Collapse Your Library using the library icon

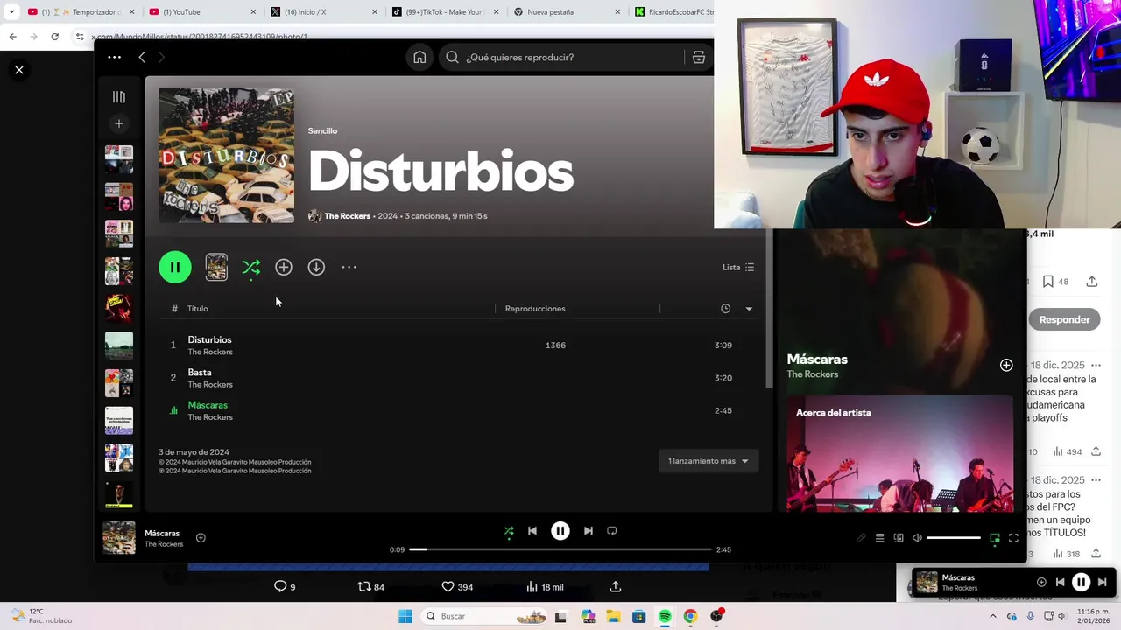(x=119, y=97)
